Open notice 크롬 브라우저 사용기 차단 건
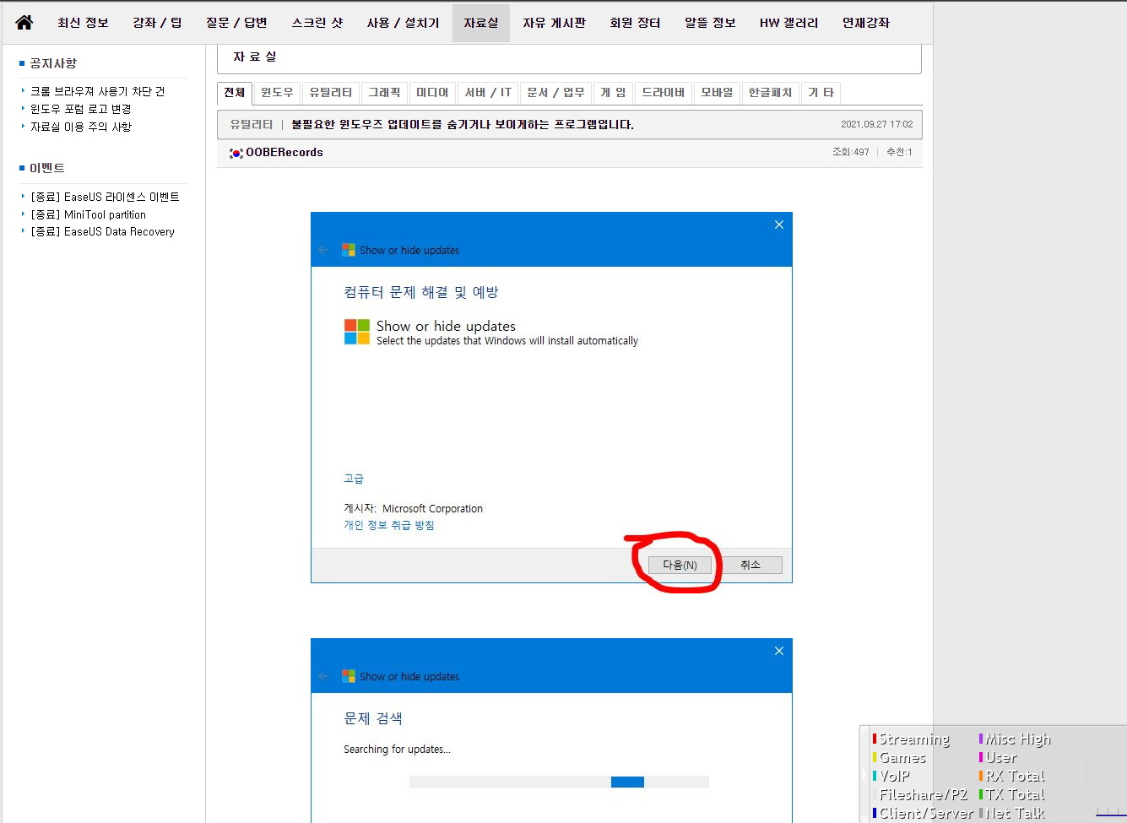The width and height of the screenshot is (1127, 823). tap(98, 91)
